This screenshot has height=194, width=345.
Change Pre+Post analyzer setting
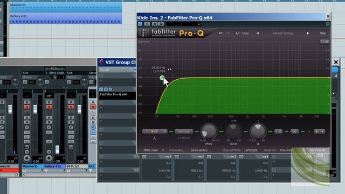coord(286,150)
